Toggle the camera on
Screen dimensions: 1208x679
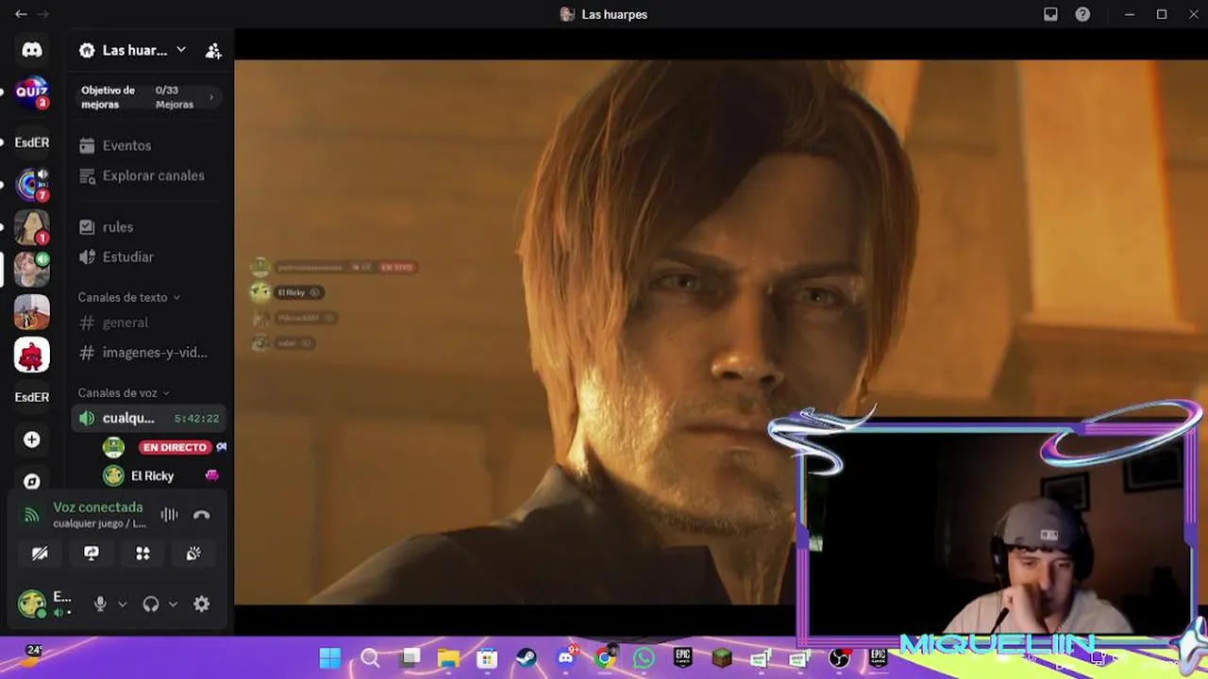40,554
